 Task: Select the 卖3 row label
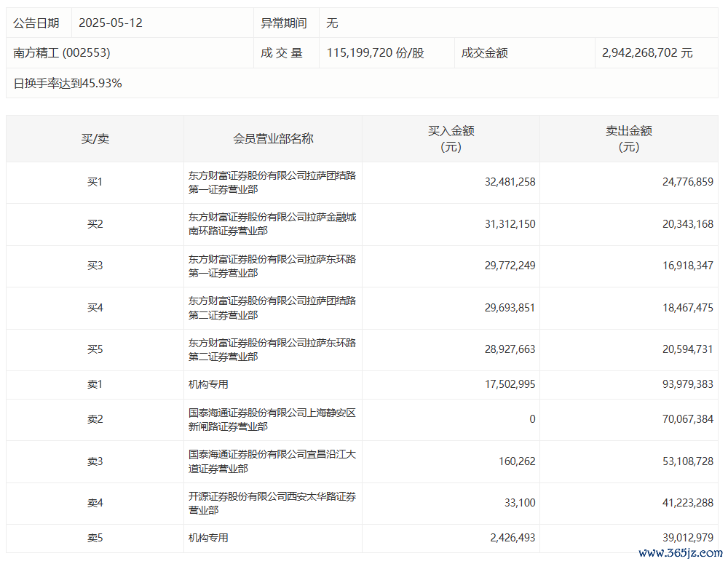point(95,461)
